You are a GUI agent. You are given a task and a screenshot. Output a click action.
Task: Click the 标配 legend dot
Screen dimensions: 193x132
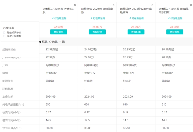[x=40, y=42]
